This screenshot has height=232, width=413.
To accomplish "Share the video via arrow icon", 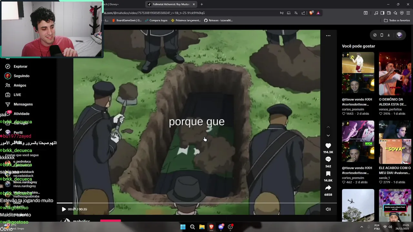I will tap(328, 188).
